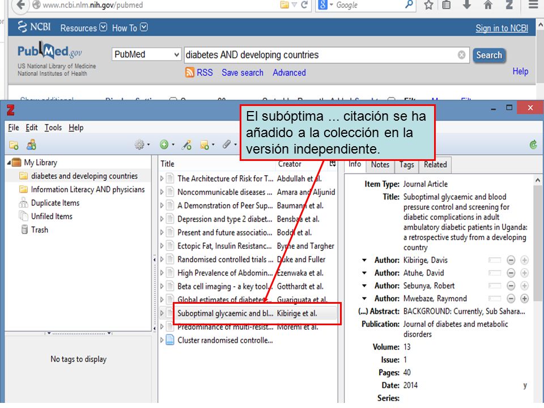Viewport: 544px width, 408px height.
Task: Open the Zotero Edit menu
Action: (x=32, y=127)
